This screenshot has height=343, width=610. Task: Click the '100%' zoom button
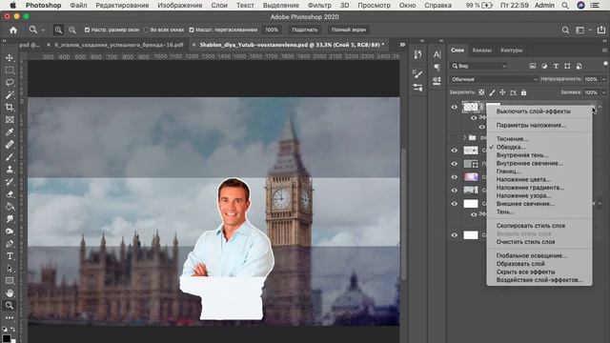point(272,30)
